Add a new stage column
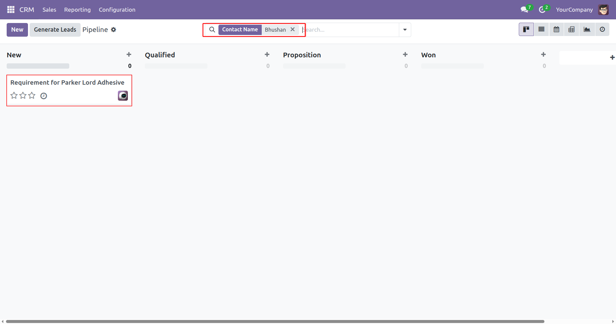This screenshot has width=616, height=324. (612, 58)
